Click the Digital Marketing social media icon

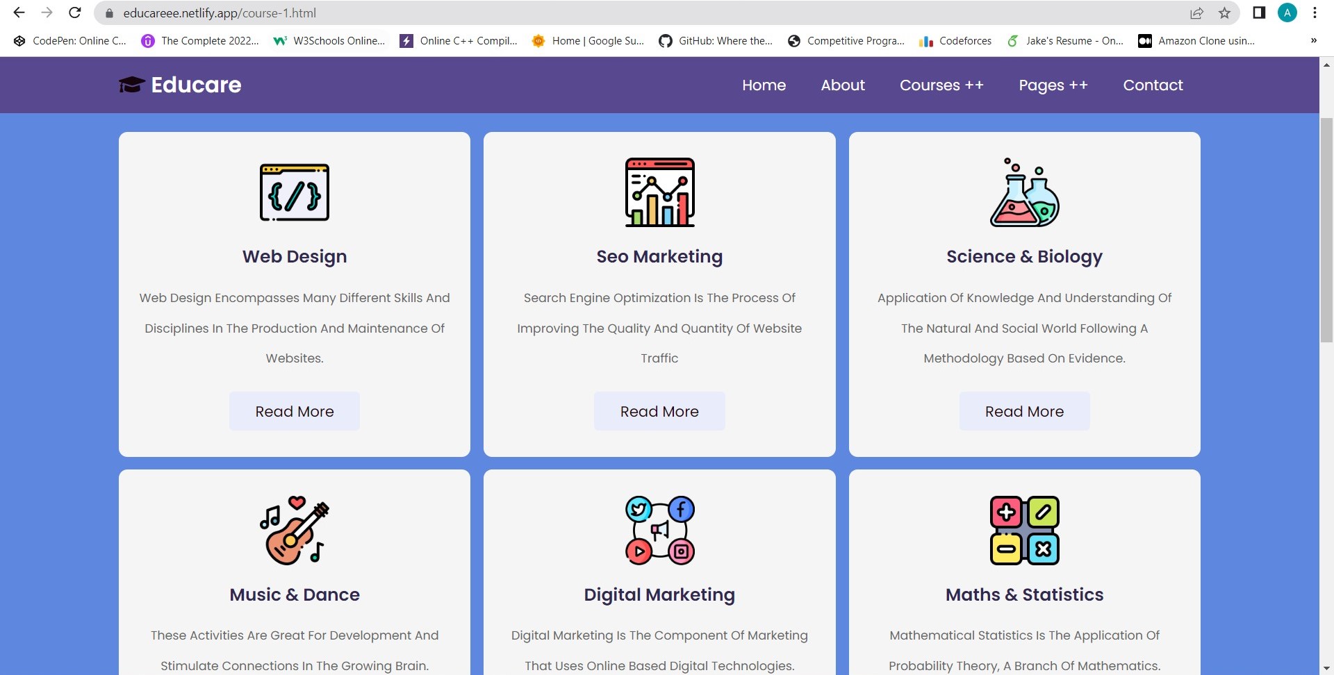pos(659,530)
